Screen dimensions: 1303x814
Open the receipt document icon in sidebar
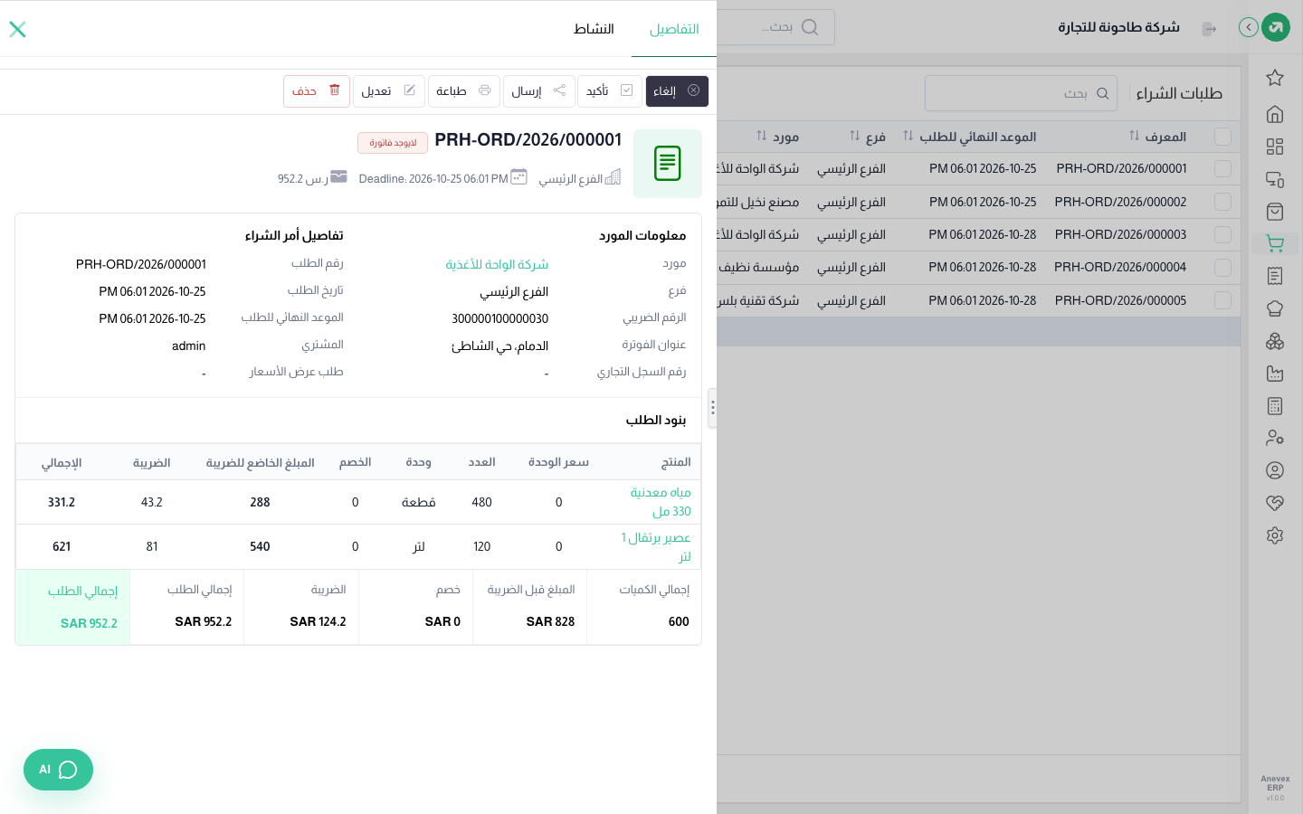pos(1275,276)
